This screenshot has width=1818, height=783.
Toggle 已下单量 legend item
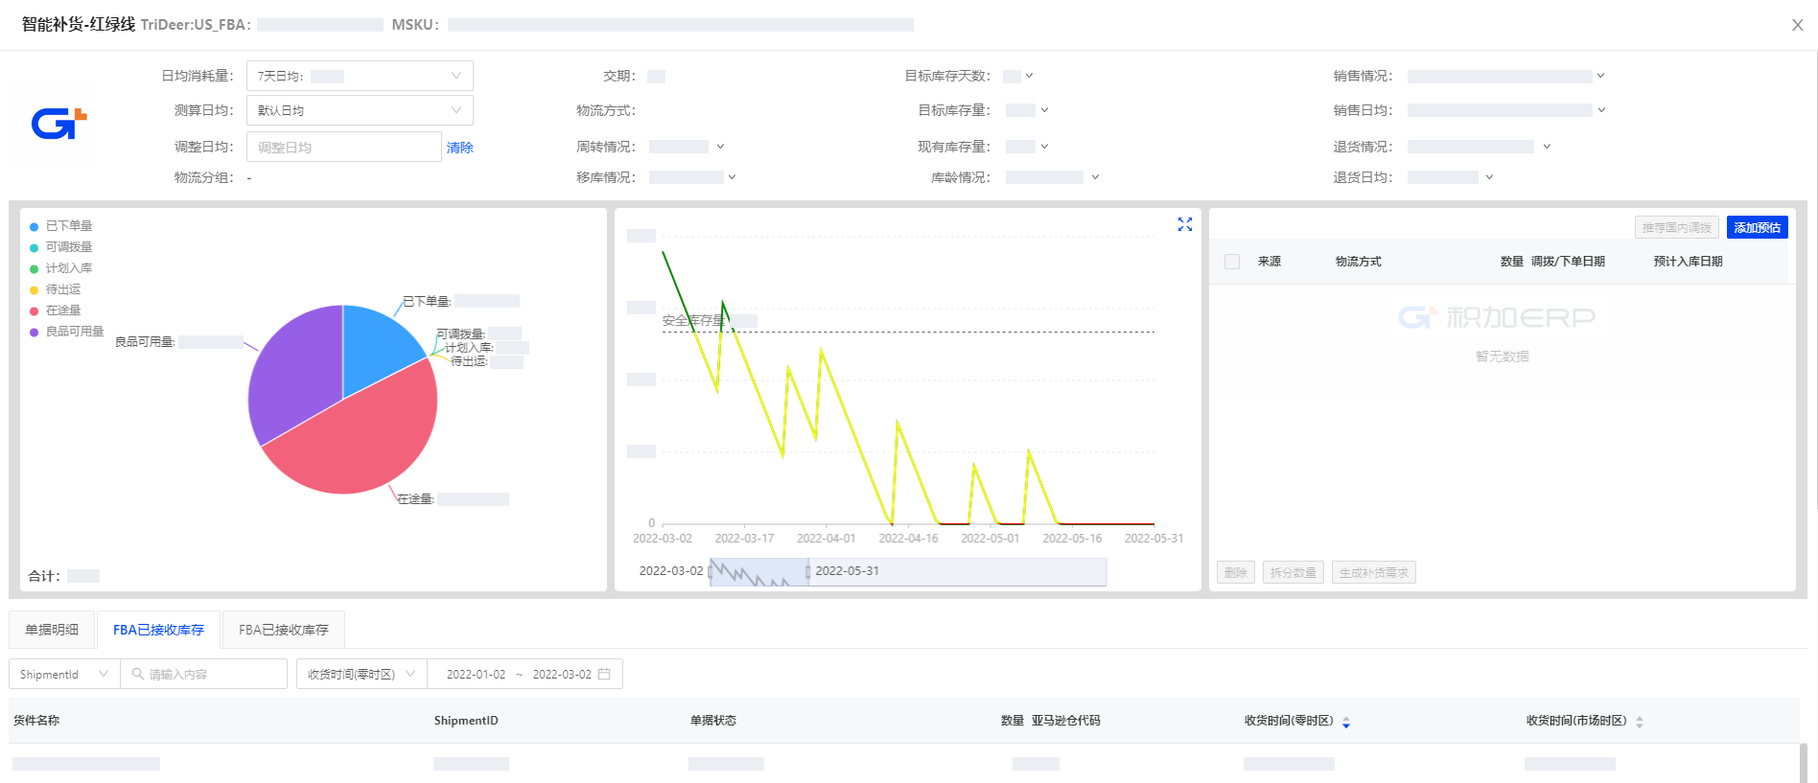point(61,226)
